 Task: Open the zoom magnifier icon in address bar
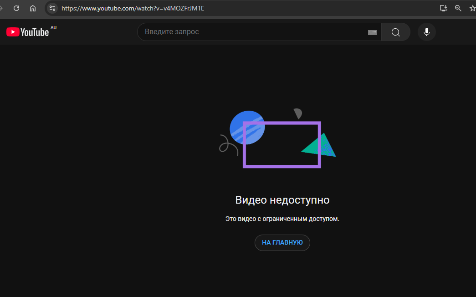[x=458, y=8]
